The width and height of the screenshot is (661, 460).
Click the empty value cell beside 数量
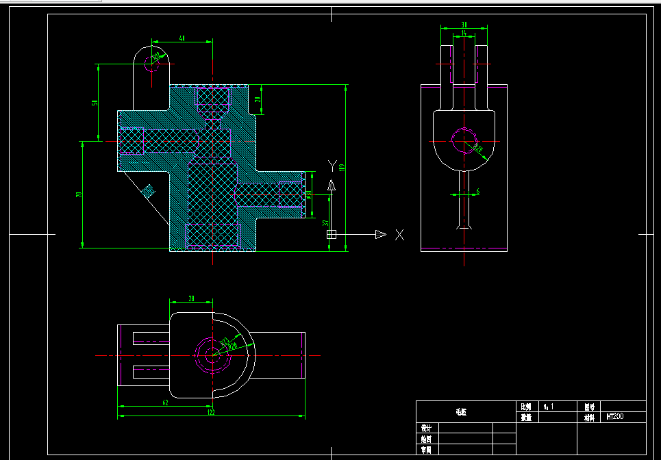coord(558,417)
